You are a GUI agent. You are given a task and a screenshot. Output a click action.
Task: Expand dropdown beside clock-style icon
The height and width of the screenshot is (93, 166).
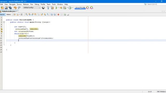(73, 8)
